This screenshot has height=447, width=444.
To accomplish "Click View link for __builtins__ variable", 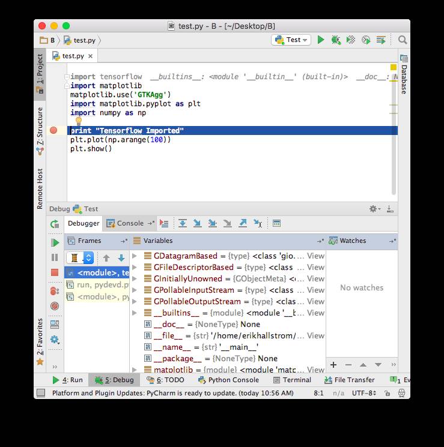I will (315, 313).
